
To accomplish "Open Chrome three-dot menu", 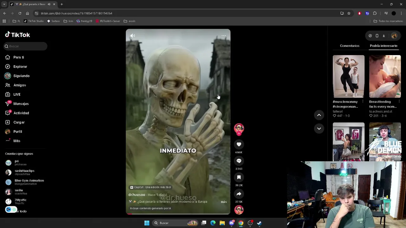I will (402, 13).
